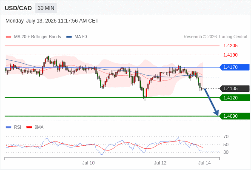Click the 1.4190 resistance label
The image size is (251, 170).
pos(230,55)
